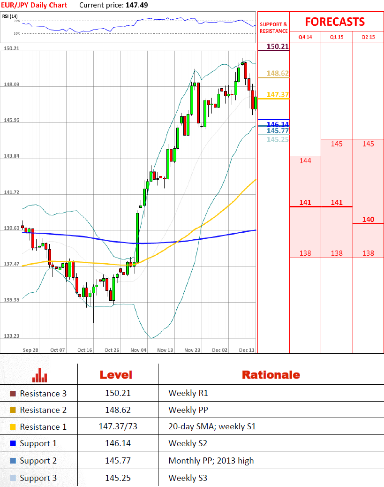Click the Q2 15 upper forecast 145

tap(368, 144)
